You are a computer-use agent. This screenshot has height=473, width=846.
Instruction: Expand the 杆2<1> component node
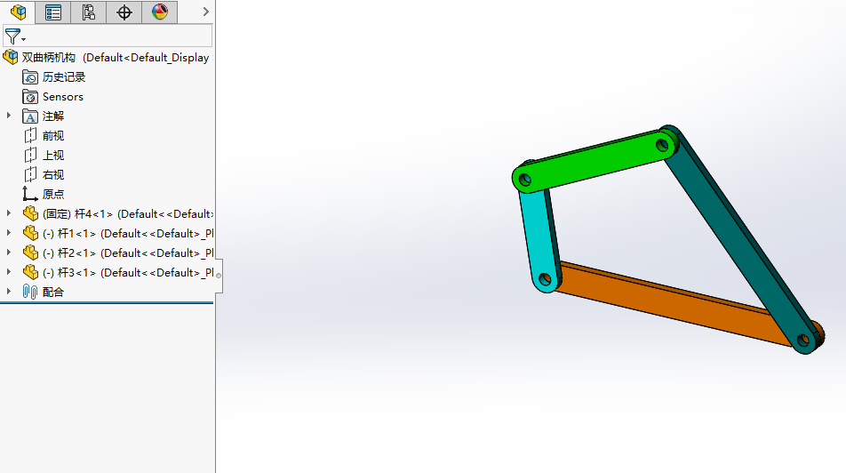pyautogui.click(x=9, y=253)
